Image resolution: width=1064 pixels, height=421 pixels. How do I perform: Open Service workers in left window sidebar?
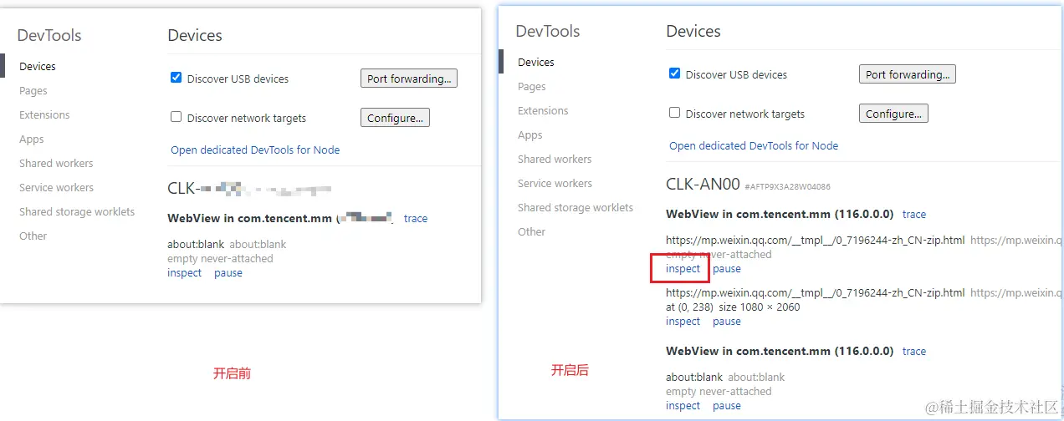56,187
